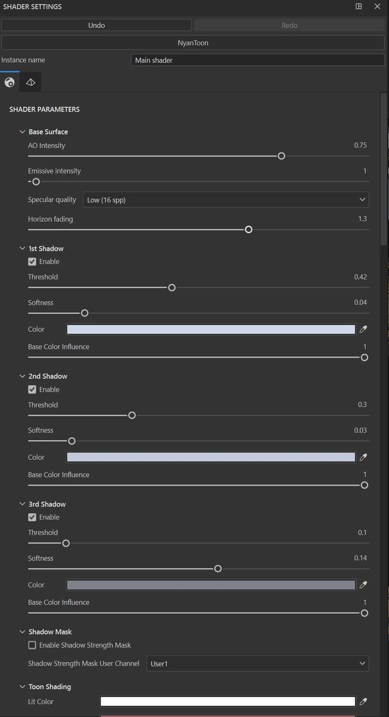Uncheck Enable under 3rd Shadow
Screen dimensions: 389x717
tap(32, 517)
